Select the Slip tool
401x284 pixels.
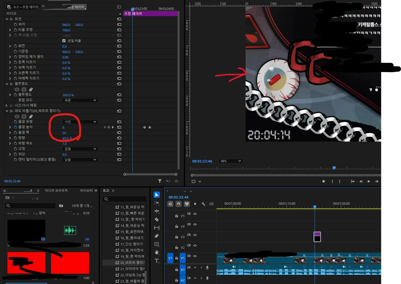point(157,228)
